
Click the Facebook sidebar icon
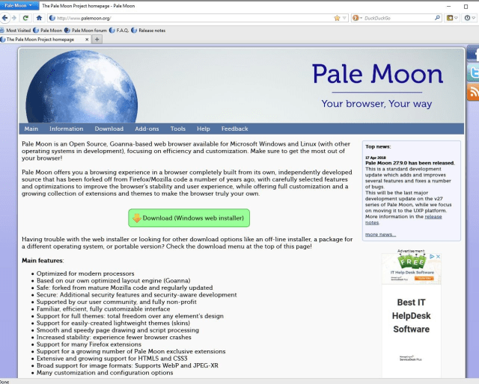point(473,54)
